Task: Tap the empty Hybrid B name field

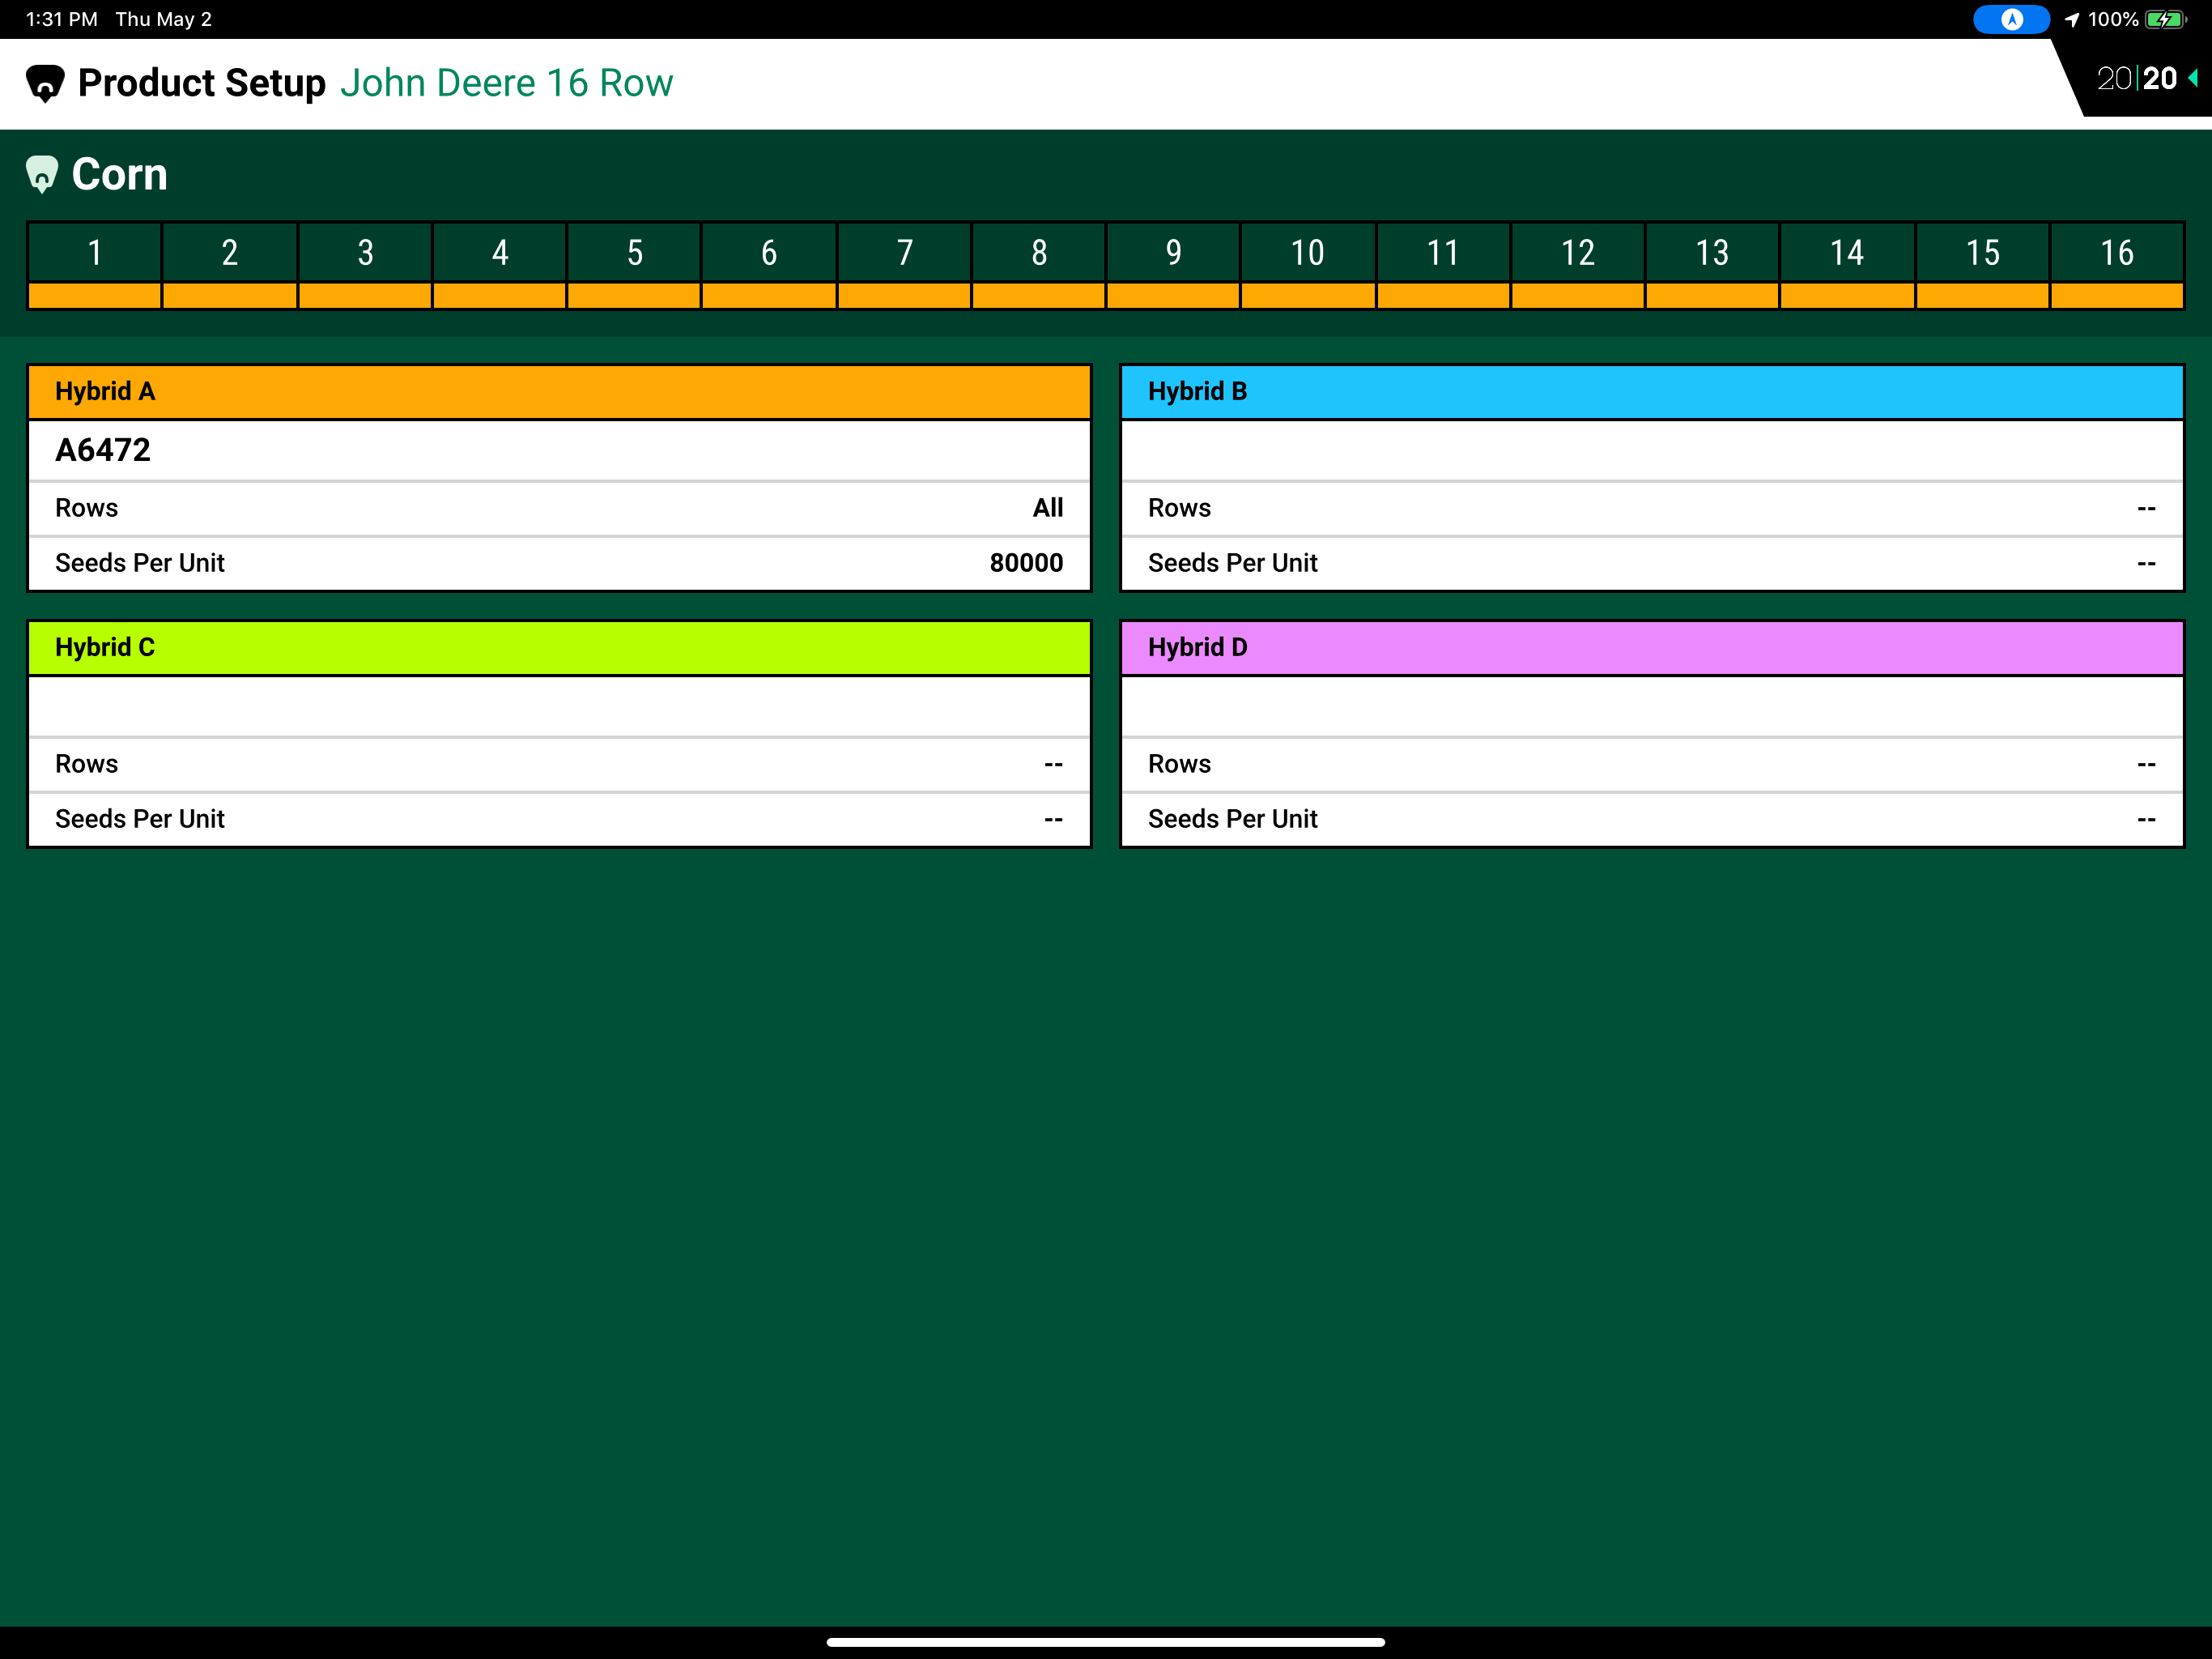Action: tap(1652, 450)
